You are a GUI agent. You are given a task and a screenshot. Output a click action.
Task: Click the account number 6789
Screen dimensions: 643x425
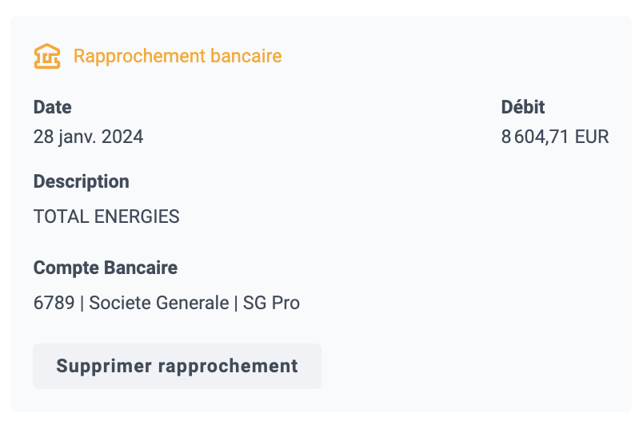point(54,303)
